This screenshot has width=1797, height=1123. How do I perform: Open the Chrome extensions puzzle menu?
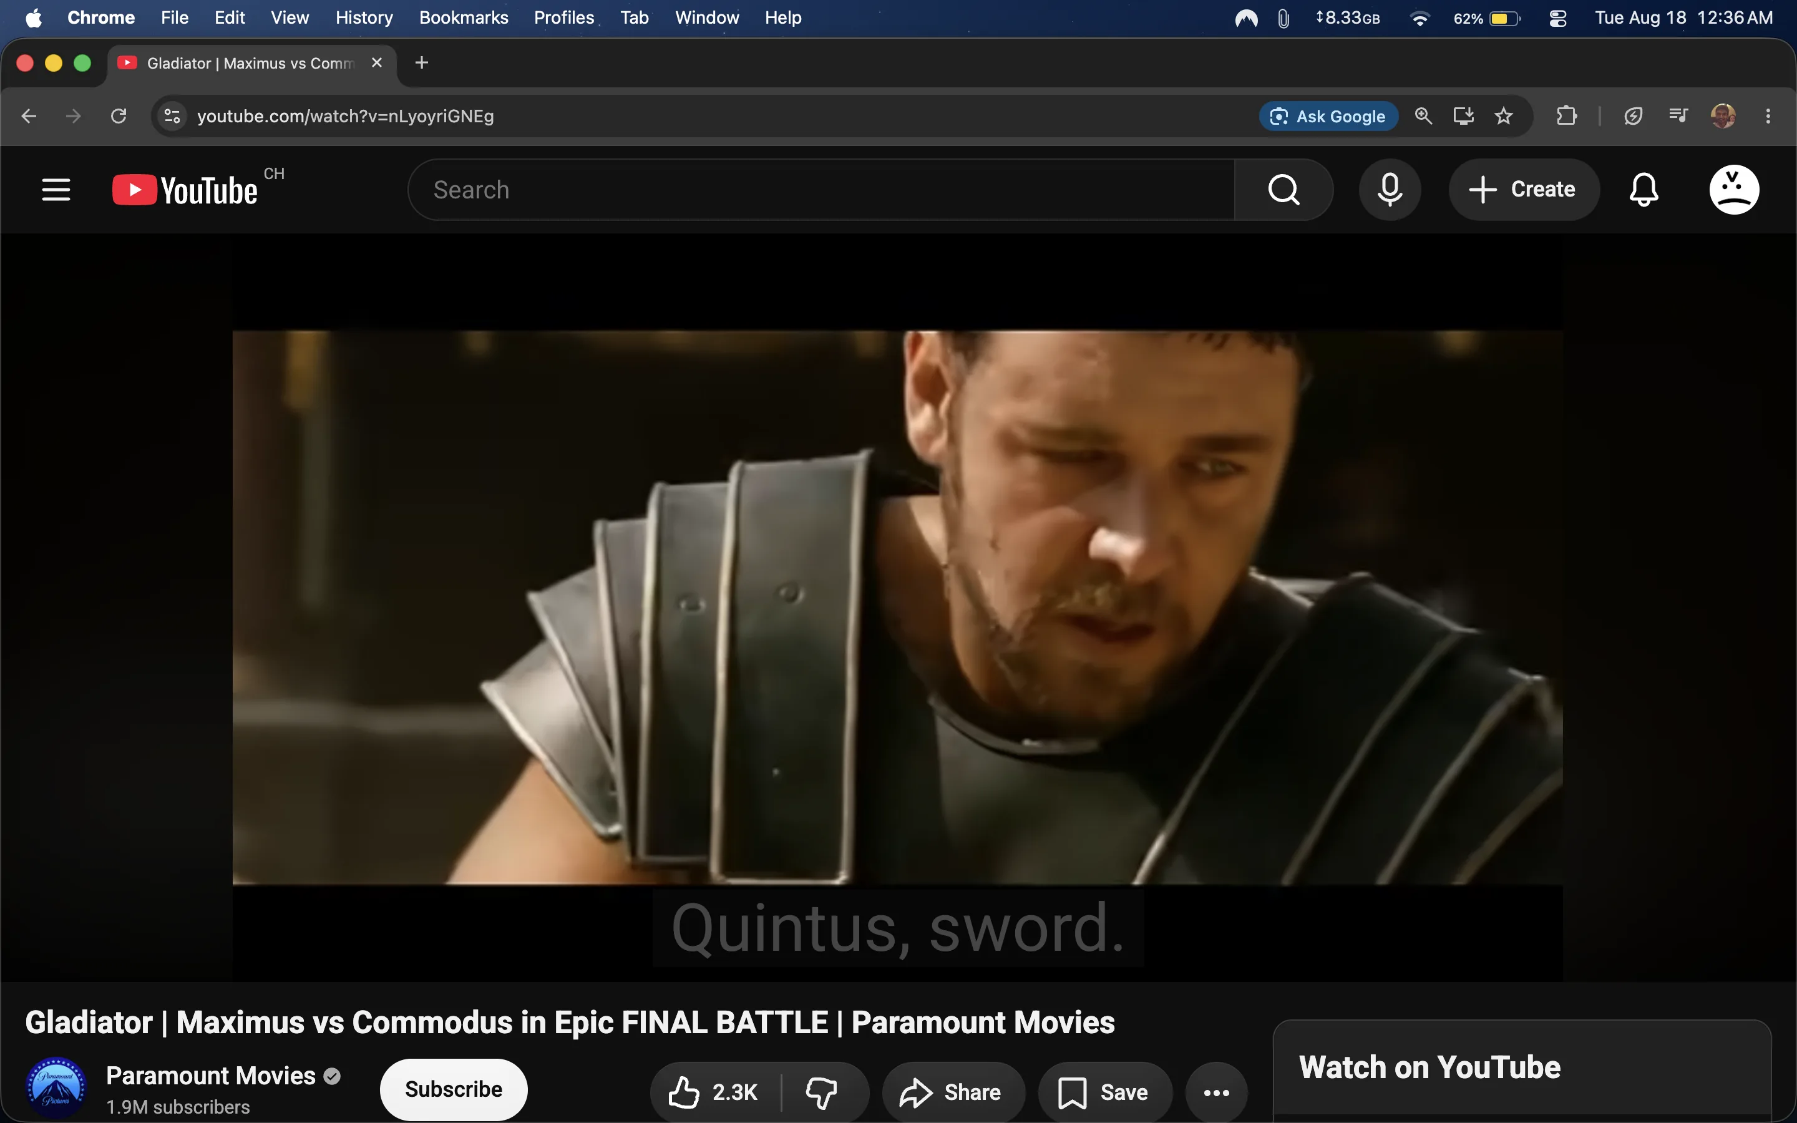(1567, 116)
